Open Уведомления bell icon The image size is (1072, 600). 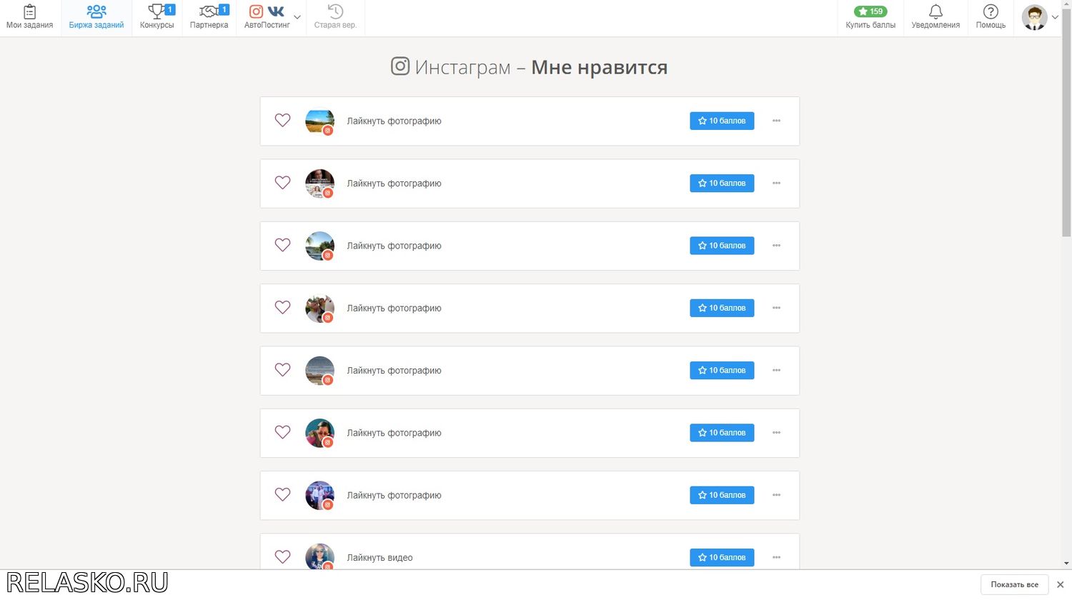pyautogui.click(x=935, y=11)
